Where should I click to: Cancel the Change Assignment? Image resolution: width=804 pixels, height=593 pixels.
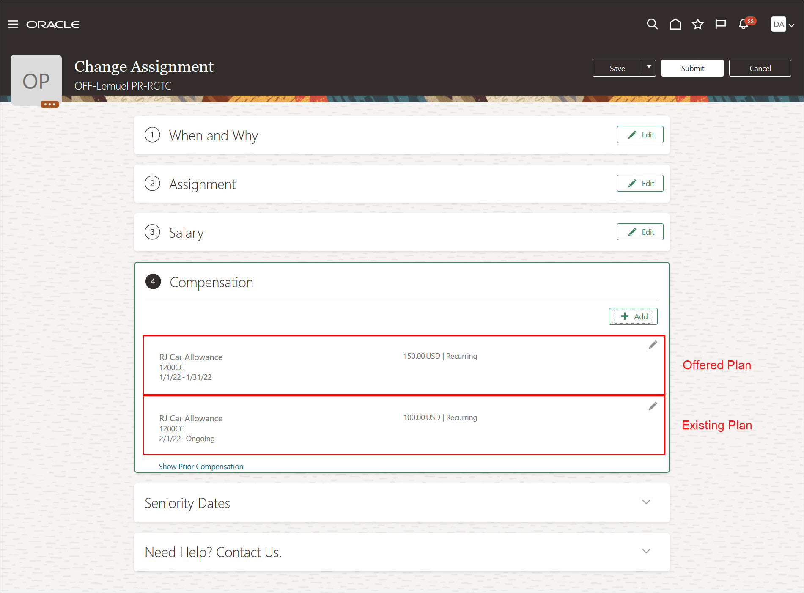[x=760, y=68]
